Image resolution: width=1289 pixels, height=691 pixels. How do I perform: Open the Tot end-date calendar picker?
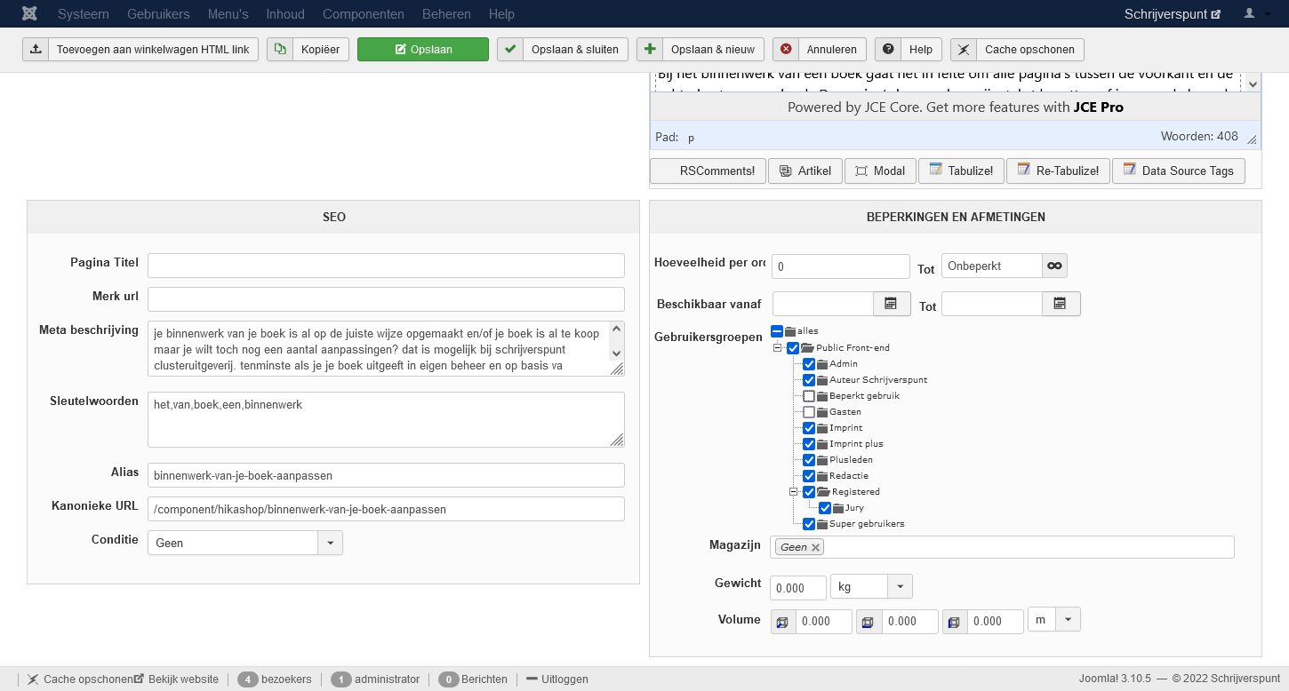(x=1061, y=304)
